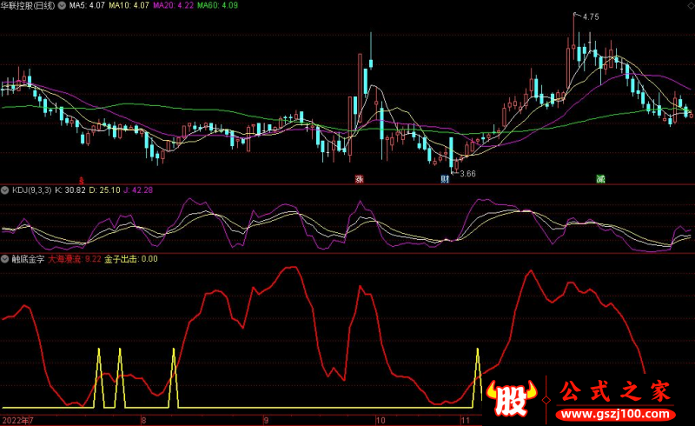Click the small red marker below the main chart
Image resolution: width=695 pixels, height=426 pixels.
pyautogui.click(x=83, y=180)
